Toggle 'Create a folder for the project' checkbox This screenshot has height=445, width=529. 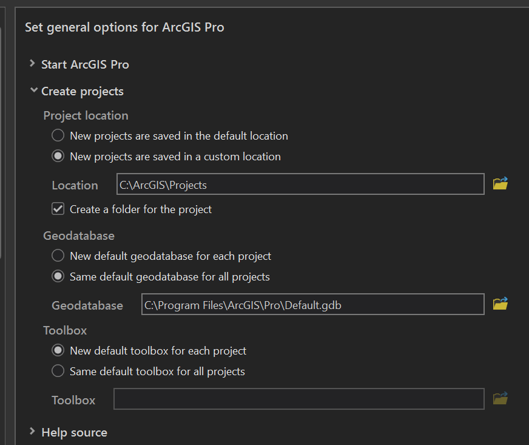(x=58, y=209)
